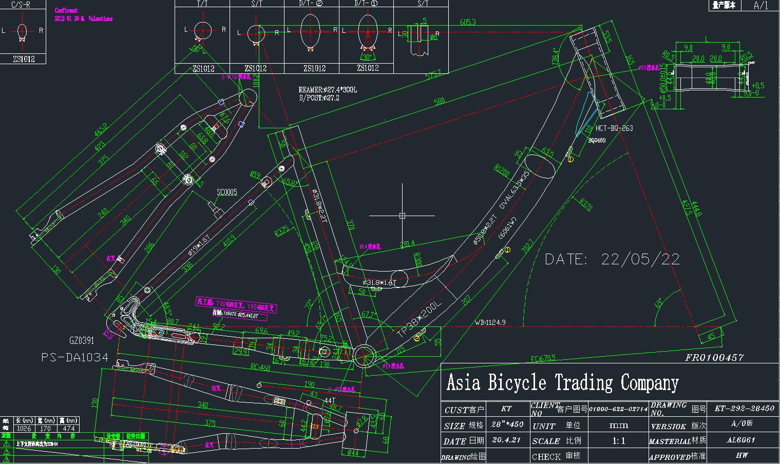The width and height of the screenshot is (780, 464).
Task: Click the crosshair cursor pickbox in the drawing
Action: click(x=402, y=216)
